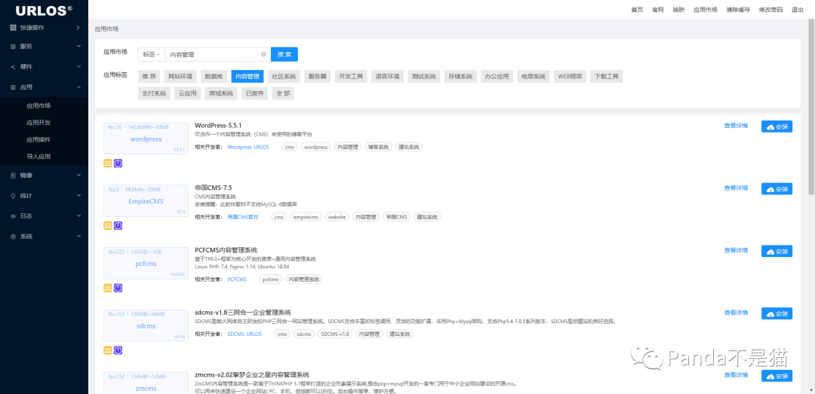Click the share icon beside 硬件
Image resolution: width=815 pixels, height=394 pixels.
coord(14,67)
